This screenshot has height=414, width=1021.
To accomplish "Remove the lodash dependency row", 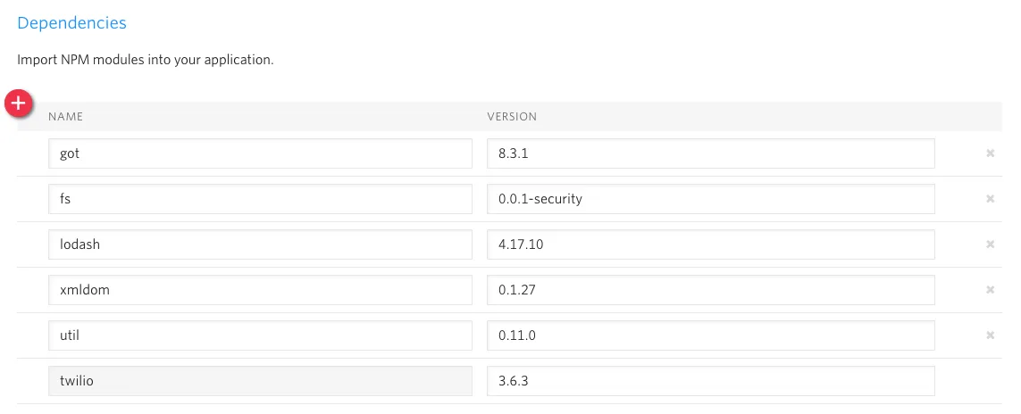I will [990, 244].
